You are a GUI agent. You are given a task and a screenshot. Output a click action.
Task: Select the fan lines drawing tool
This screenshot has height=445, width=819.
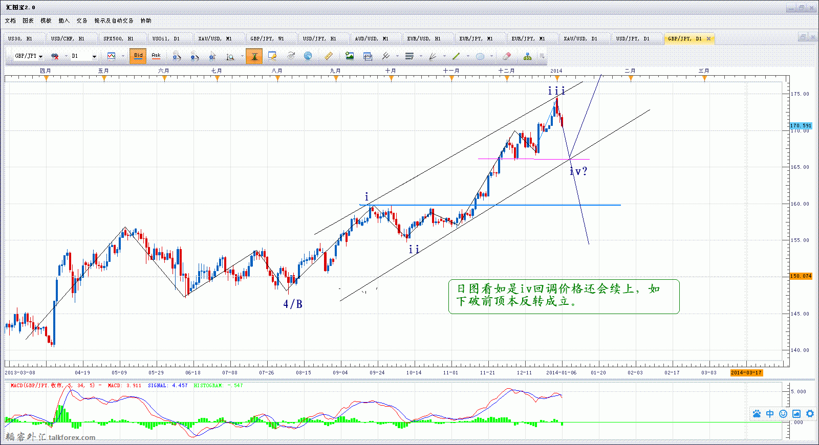[x=433, y=56]
